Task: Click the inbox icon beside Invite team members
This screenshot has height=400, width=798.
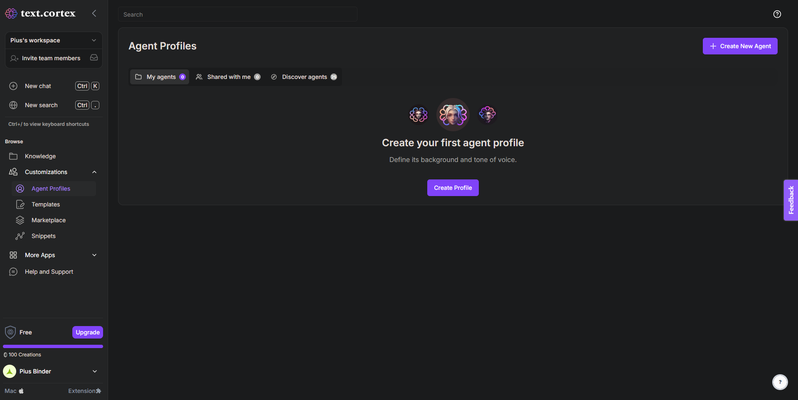Action: click(94, 58)
